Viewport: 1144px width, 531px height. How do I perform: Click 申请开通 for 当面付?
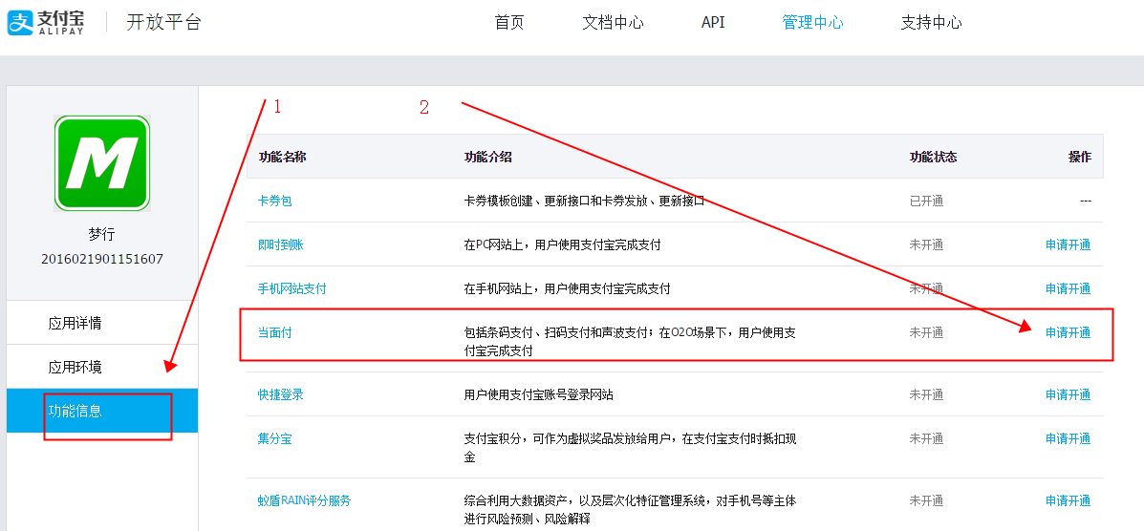pyautogui.click(x=1068, y=332)
